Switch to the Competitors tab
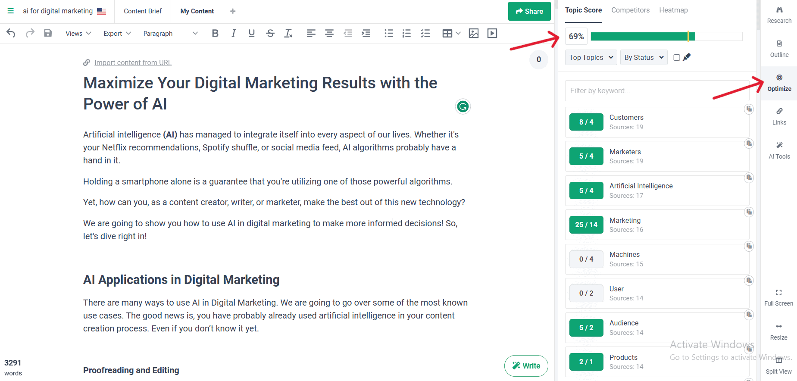797x381 pixels. (630, 10)
